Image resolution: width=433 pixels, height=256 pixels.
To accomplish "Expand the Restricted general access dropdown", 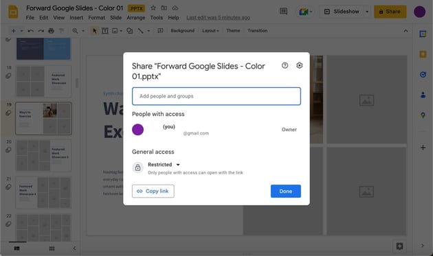I will (x=164, y=165).
